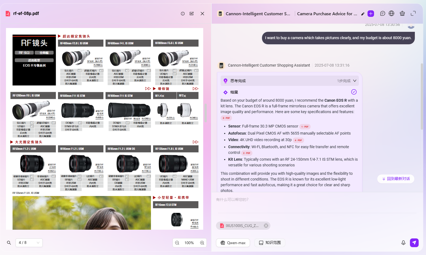Send the message with paper-plane button
Viewport: 426px width, 255px height.
point(414,243)
